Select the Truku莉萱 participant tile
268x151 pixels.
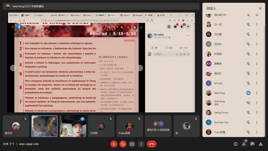(x=130, y=126)
